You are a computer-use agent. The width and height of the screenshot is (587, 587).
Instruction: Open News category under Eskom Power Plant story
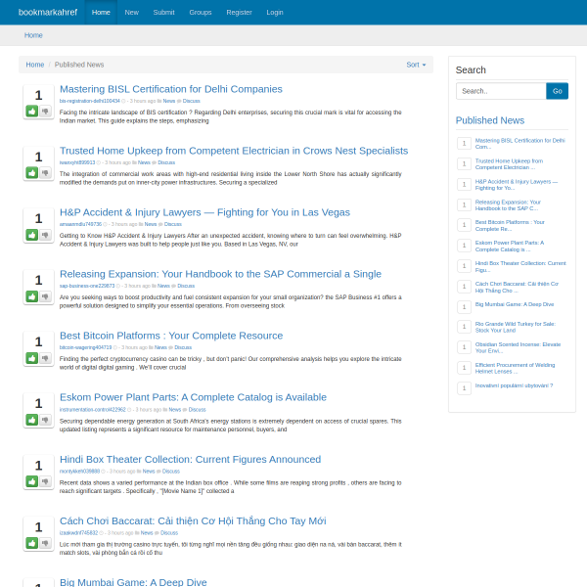[x=175, y=410]
